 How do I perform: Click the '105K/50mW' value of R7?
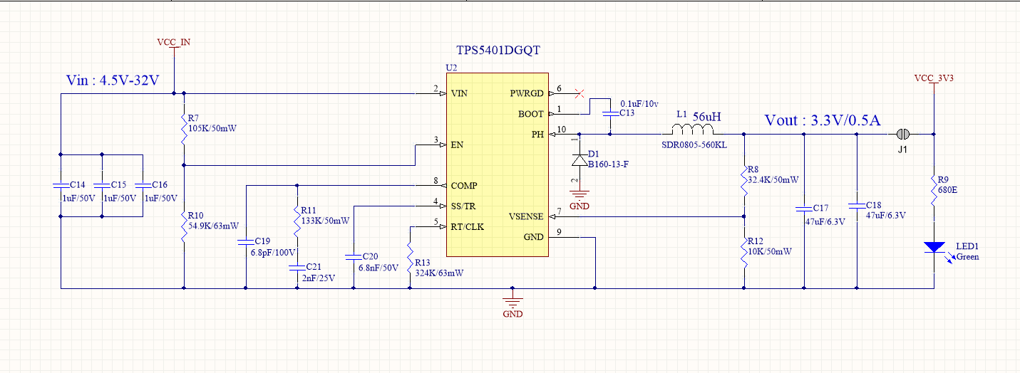(x=212, y=128)
